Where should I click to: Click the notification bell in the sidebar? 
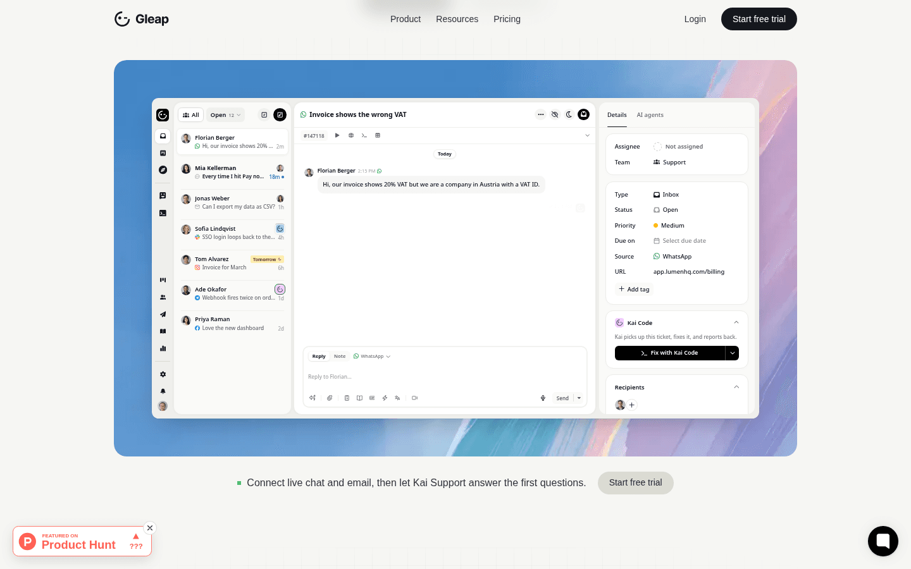click(x=163, y=391)
